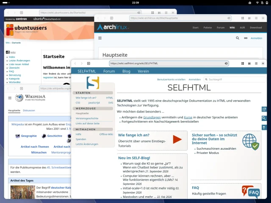Click search magnifier on Arch wiki page
This screenshot has height=203, width=271.
click(238, 38)
